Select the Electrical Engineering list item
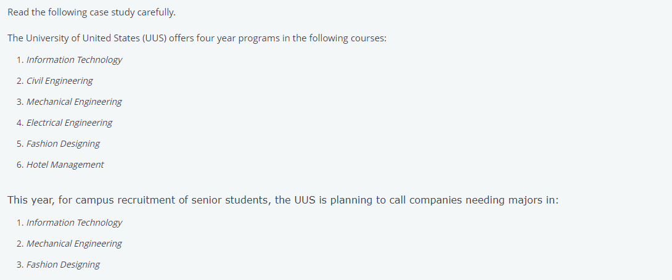 (70, 123)
